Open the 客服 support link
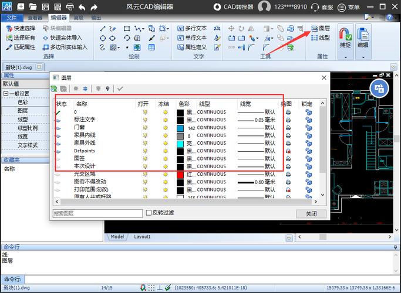The height and width of the screenshot is (293, 401). [x=322, y=7]
